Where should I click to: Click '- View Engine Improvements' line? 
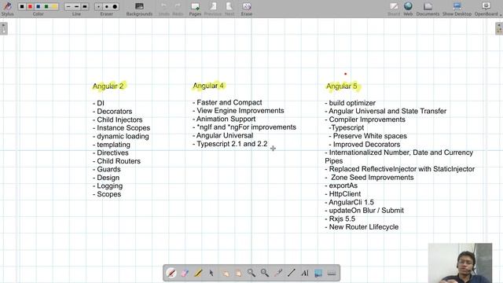pos(238,111)
